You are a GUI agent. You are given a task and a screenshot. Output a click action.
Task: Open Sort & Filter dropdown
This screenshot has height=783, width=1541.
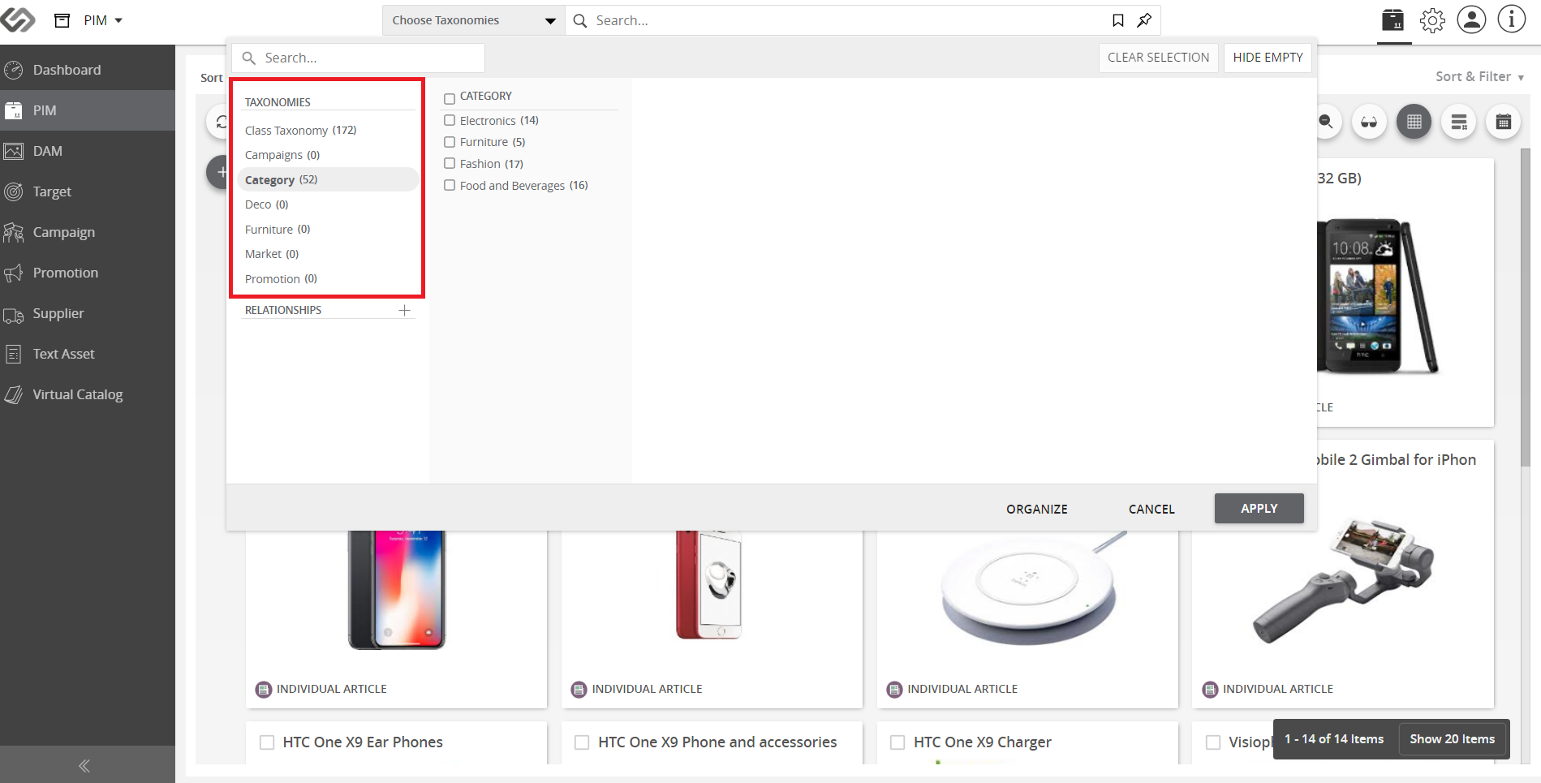coord(1479,76)
